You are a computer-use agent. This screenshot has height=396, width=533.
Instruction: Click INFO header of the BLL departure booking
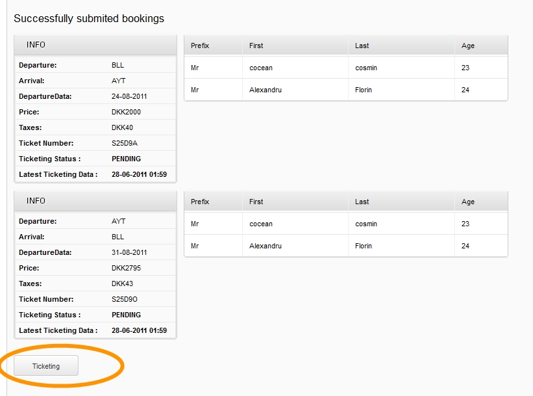pyautogui.click(x=95, y=45)
